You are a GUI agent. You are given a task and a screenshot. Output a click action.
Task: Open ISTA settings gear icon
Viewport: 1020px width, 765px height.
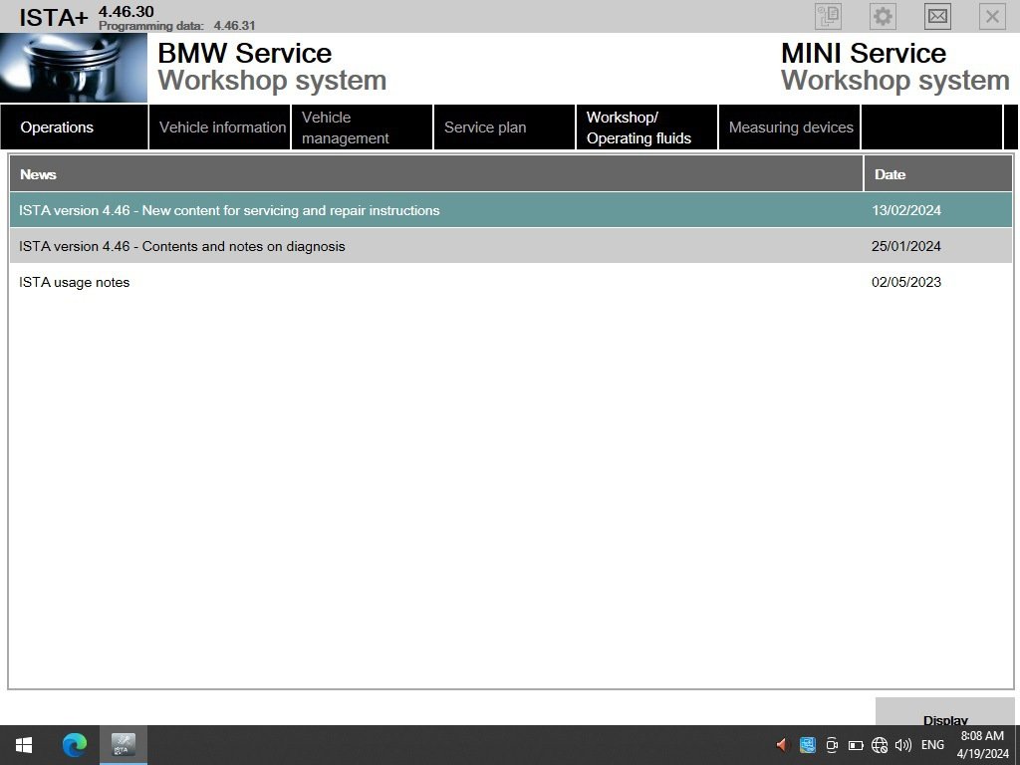pos(883,16)
